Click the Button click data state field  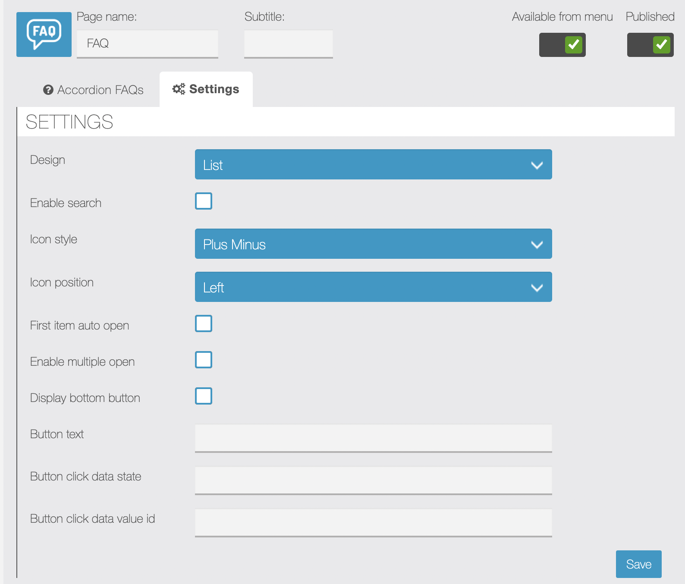374,480
